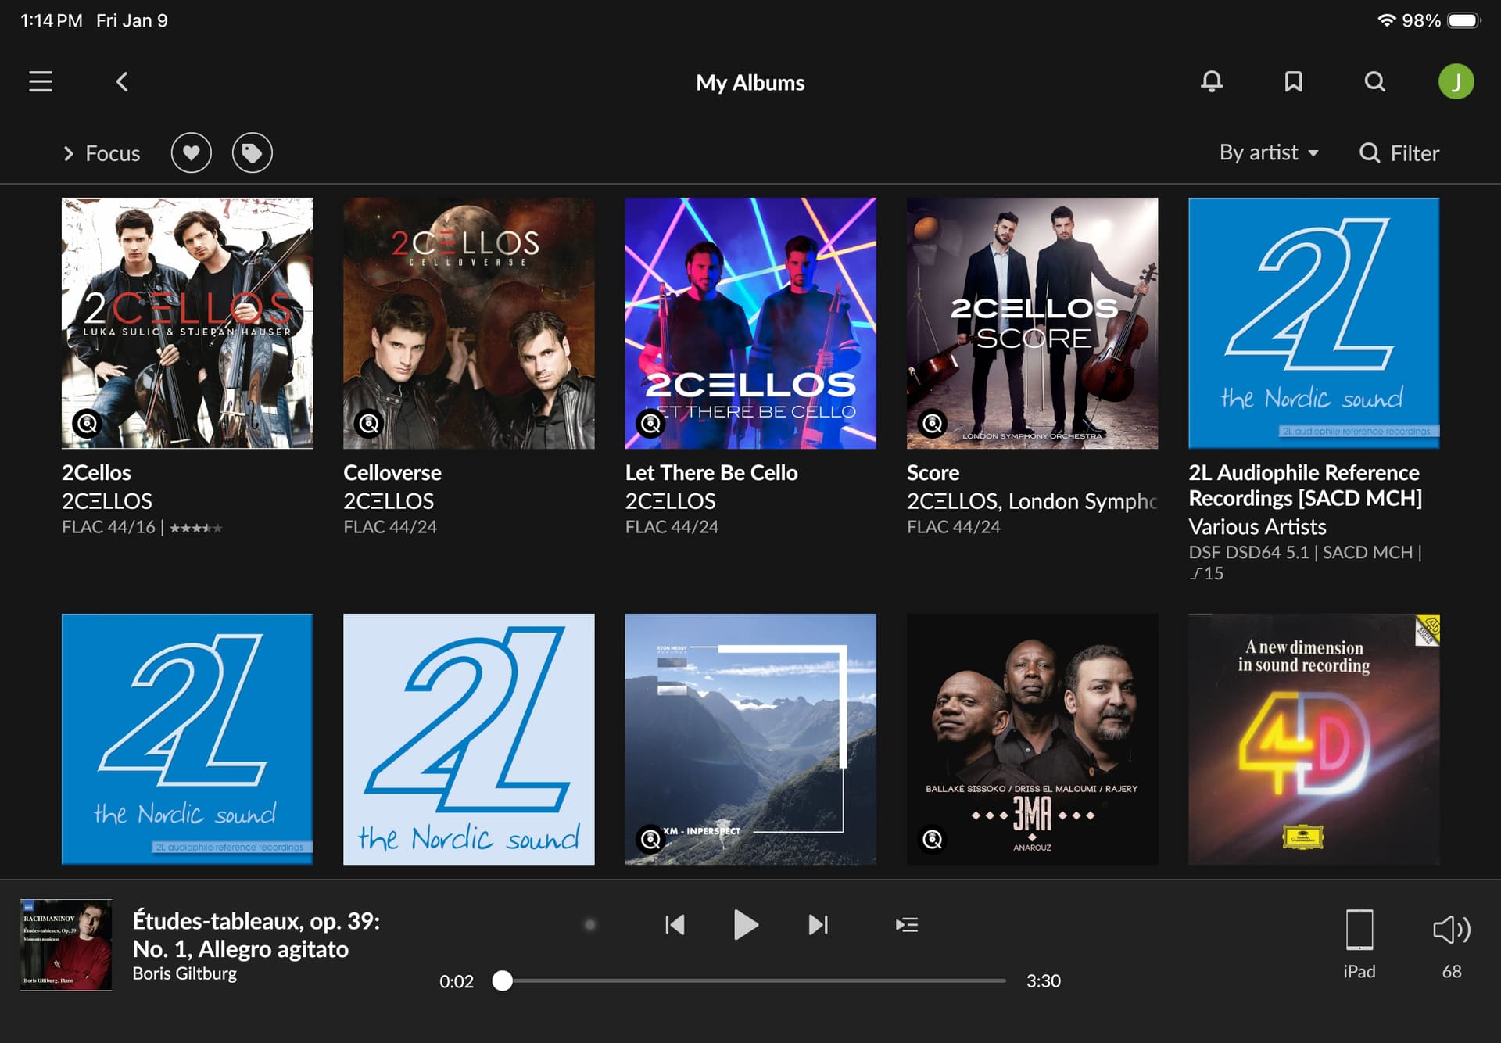1501x1043 pixels.
Task: Open the Rachmaninov now playing artwork
Action: click(x=66, y=944)
